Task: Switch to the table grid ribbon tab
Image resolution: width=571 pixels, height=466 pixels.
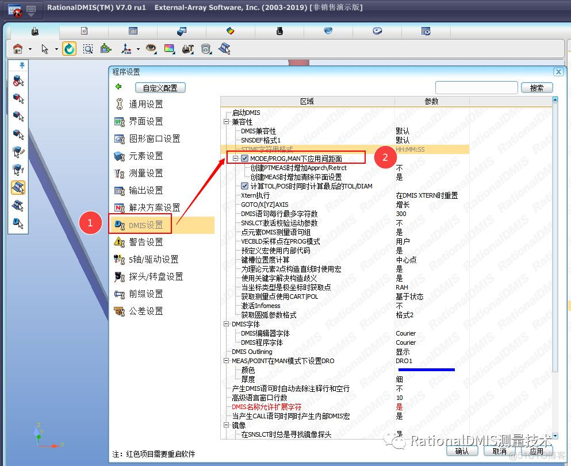Action: 133,31
